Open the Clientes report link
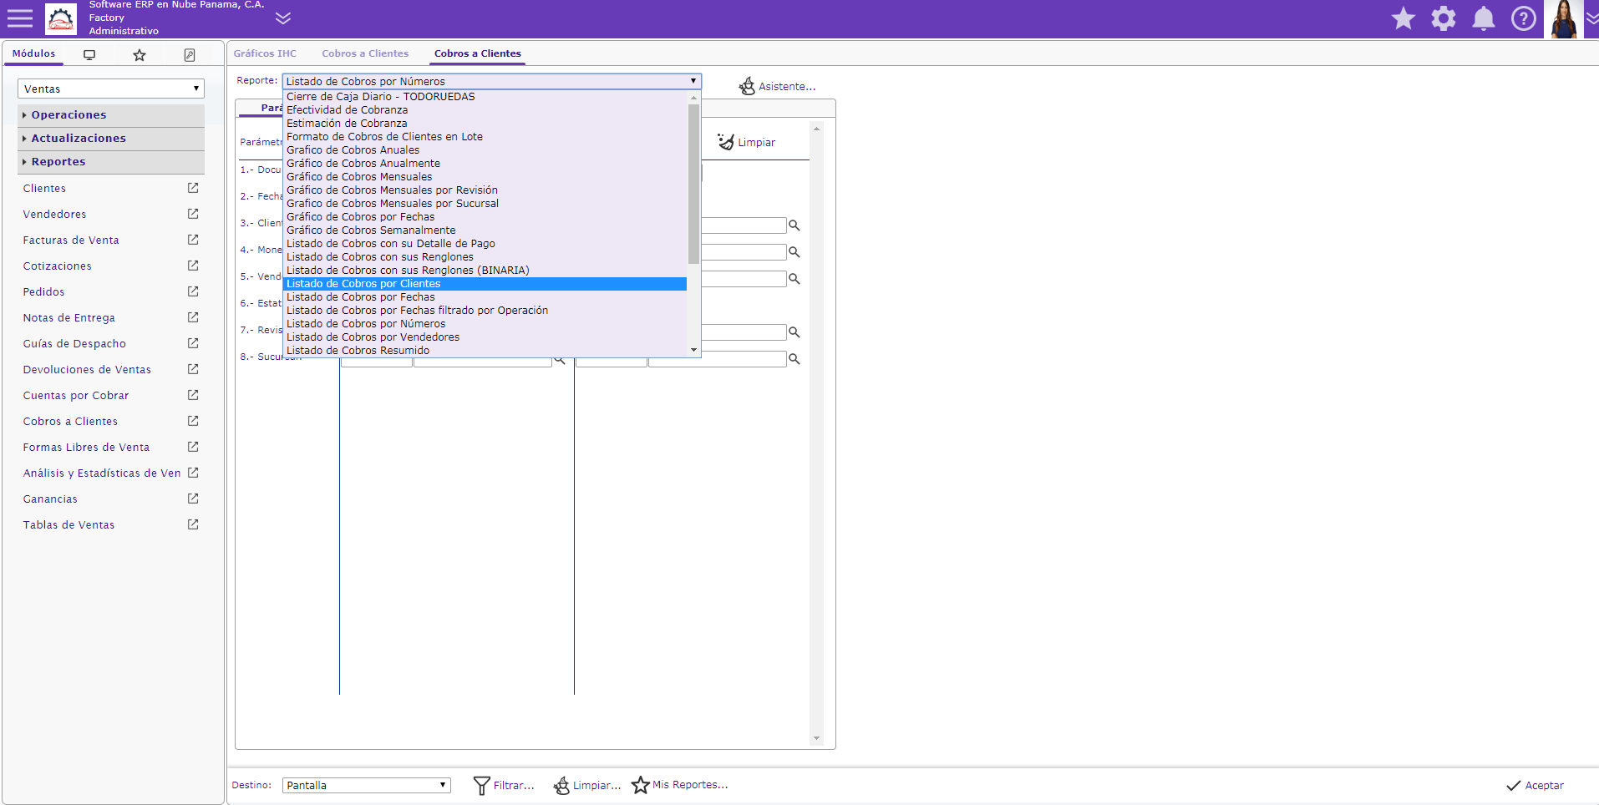Viewport: 1599px width, 805px height. click(44, 189)
